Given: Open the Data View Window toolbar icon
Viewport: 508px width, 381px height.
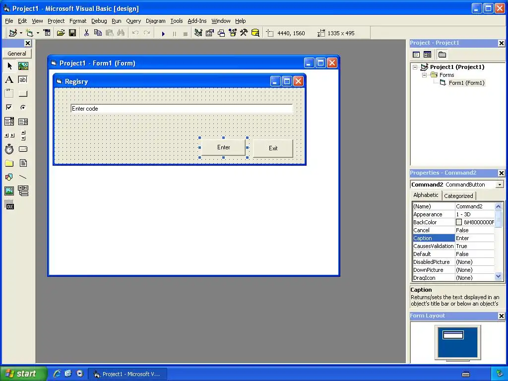Looking at the screenshot, I should 255,33.
